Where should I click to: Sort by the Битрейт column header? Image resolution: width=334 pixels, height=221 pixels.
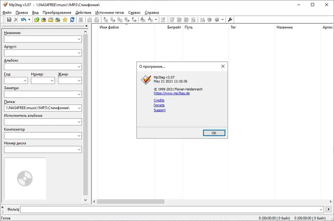tap(169, 27)
